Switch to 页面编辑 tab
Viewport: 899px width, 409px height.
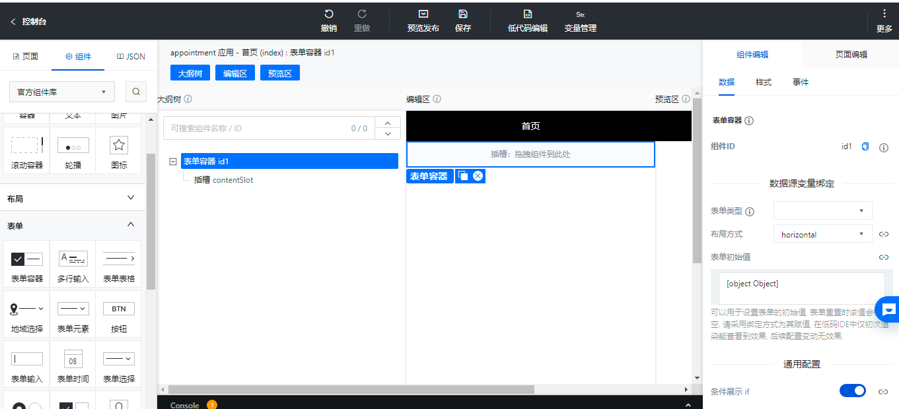pos(851,55)
